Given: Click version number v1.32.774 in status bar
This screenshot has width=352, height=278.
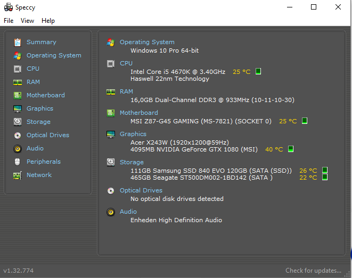Looking at the screenshot, I should (19, 271).
